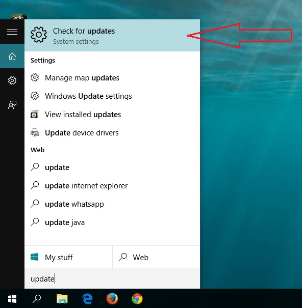Viewport: 302px width, 308px height.
Task: Open Google Chrome from taskbar
Action: pos(137,299)
